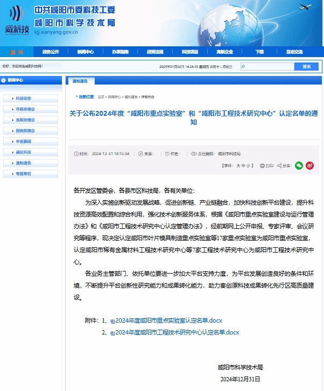324x391 pixels.
Task: Click the 咸科技 site logo
Action: pyautogui.click(x=17, y=20)
